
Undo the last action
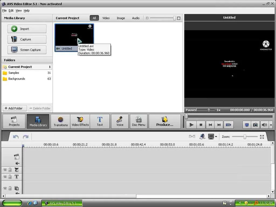point(16,137)
